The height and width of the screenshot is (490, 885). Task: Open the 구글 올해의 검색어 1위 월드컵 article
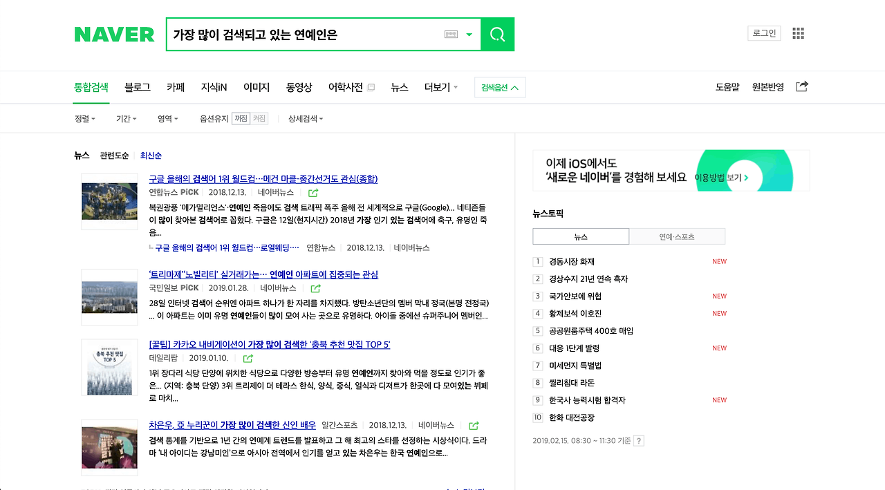point(263,178)
